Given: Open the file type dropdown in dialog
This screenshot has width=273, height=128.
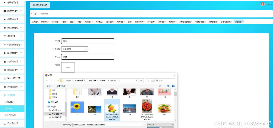Looking at the screenshot, I should click(x=160, y=125).
